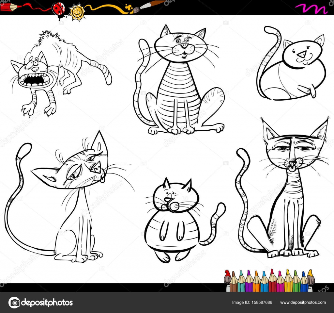
Task: Select the scared hissing cat drawing
Action: click(61, 74)
